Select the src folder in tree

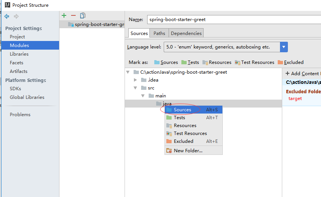coord(148,88)
